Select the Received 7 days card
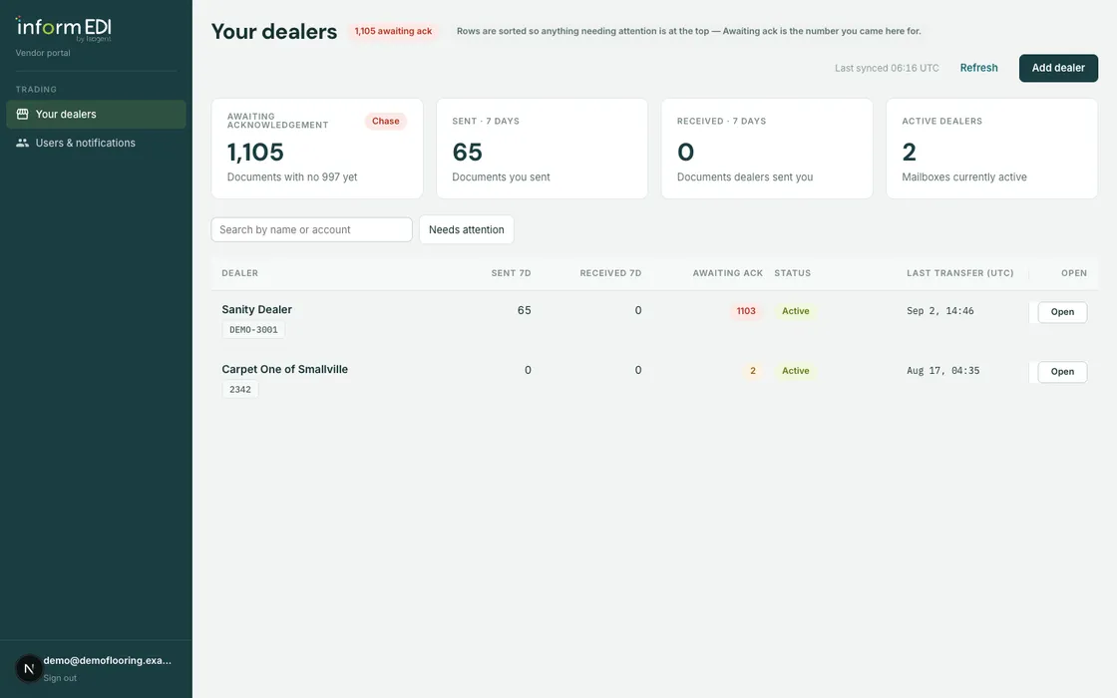 click(767, 149)
